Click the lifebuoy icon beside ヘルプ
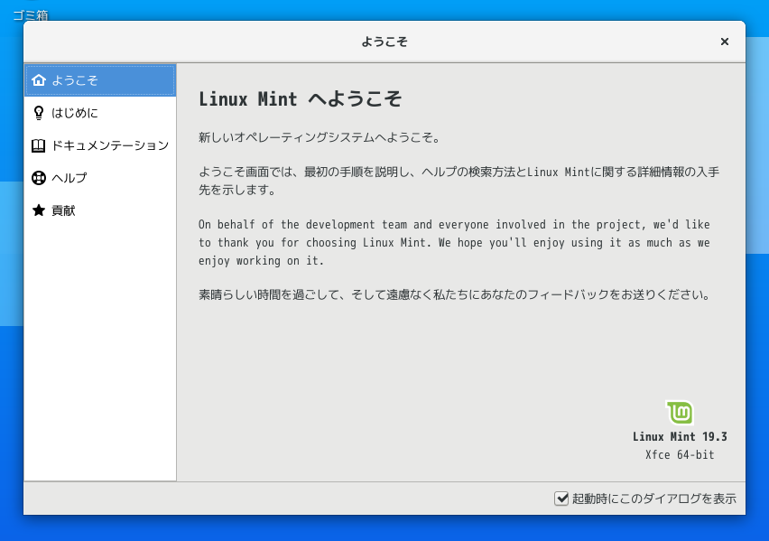 coord(39,178)
